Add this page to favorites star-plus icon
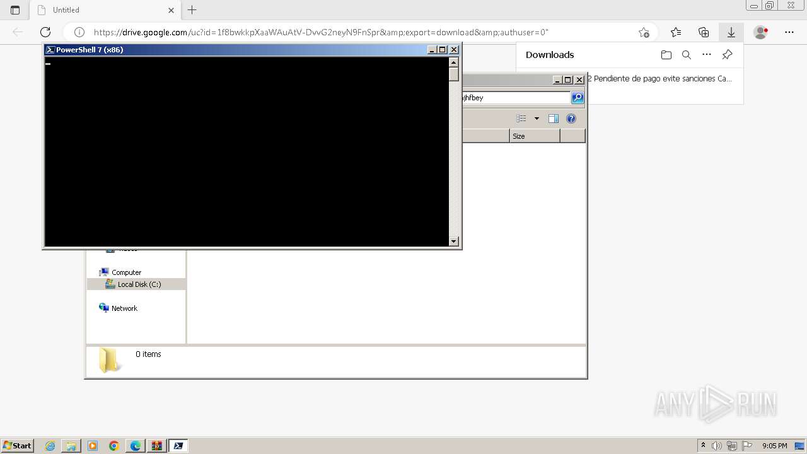 [x=644, y=32]
